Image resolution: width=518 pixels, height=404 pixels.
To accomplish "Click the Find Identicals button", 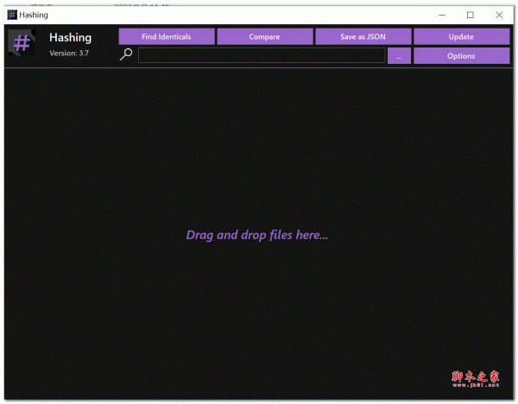I will (167, 36).
